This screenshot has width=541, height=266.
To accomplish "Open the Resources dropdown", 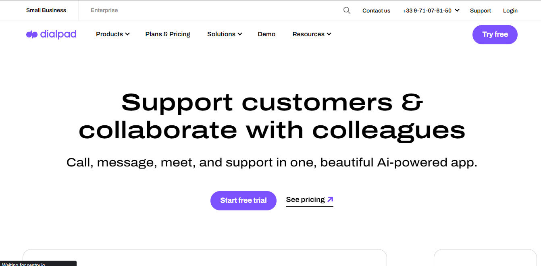I will (x=312, y=34).
